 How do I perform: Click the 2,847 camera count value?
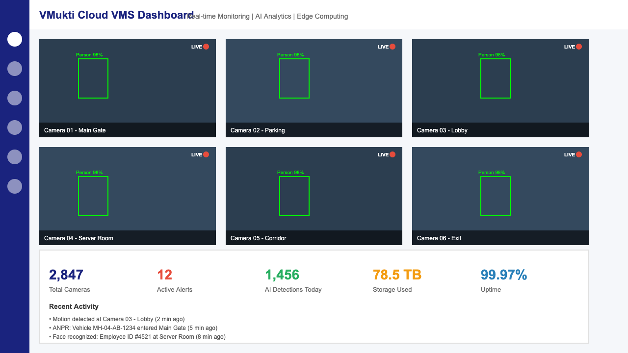click(66, 275)
